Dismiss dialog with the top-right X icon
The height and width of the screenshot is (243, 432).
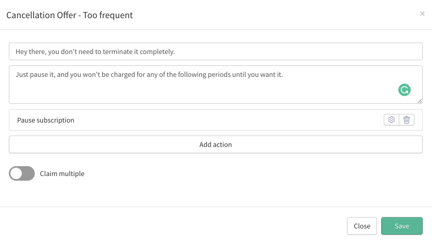coord(422,14)
